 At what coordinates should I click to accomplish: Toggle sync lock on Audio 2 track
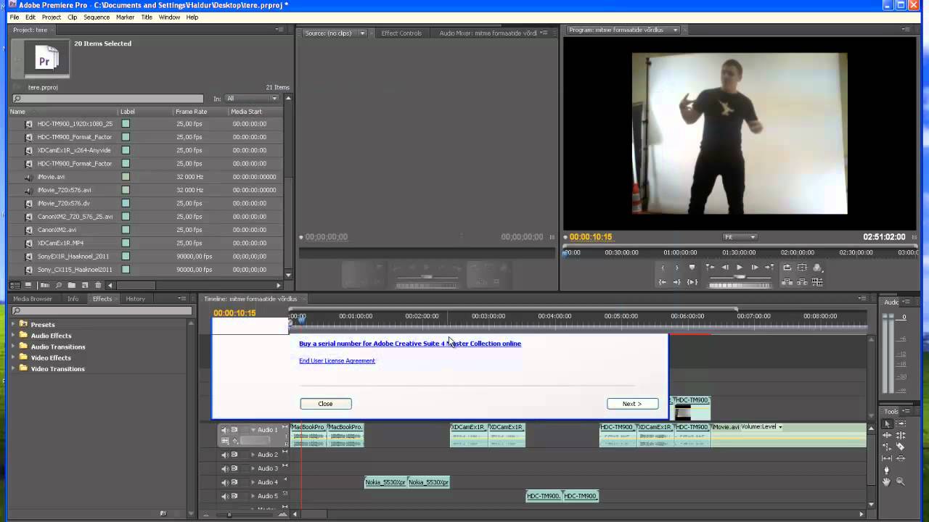(x=234, y=455)
